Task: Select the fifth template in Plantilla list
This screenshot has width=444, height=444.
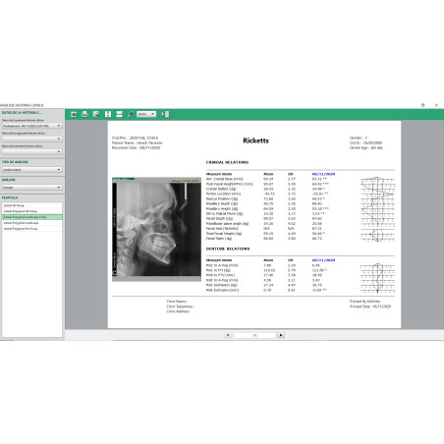Action: pyautogui.click(x=32, y=229)
